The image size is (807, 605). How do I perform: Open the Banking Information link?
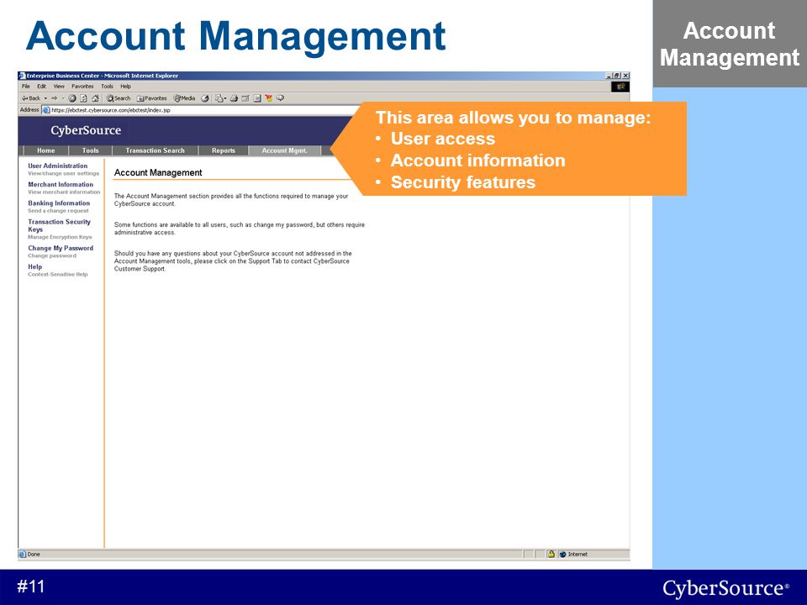(x=59, y=203)
